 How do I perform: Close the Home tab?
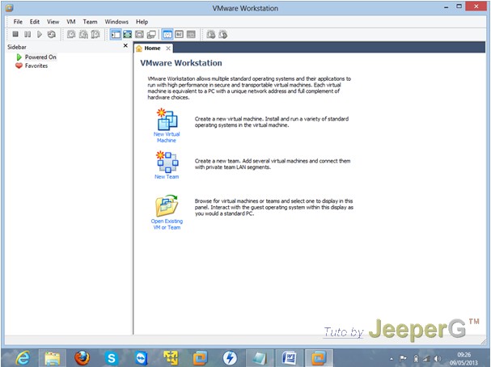click(168, 49)
